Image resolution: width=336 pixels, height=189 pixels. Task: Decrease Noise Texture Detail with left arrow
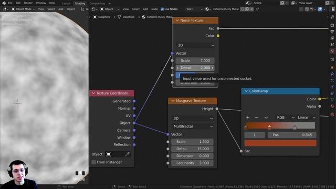(x=178, y=68)
